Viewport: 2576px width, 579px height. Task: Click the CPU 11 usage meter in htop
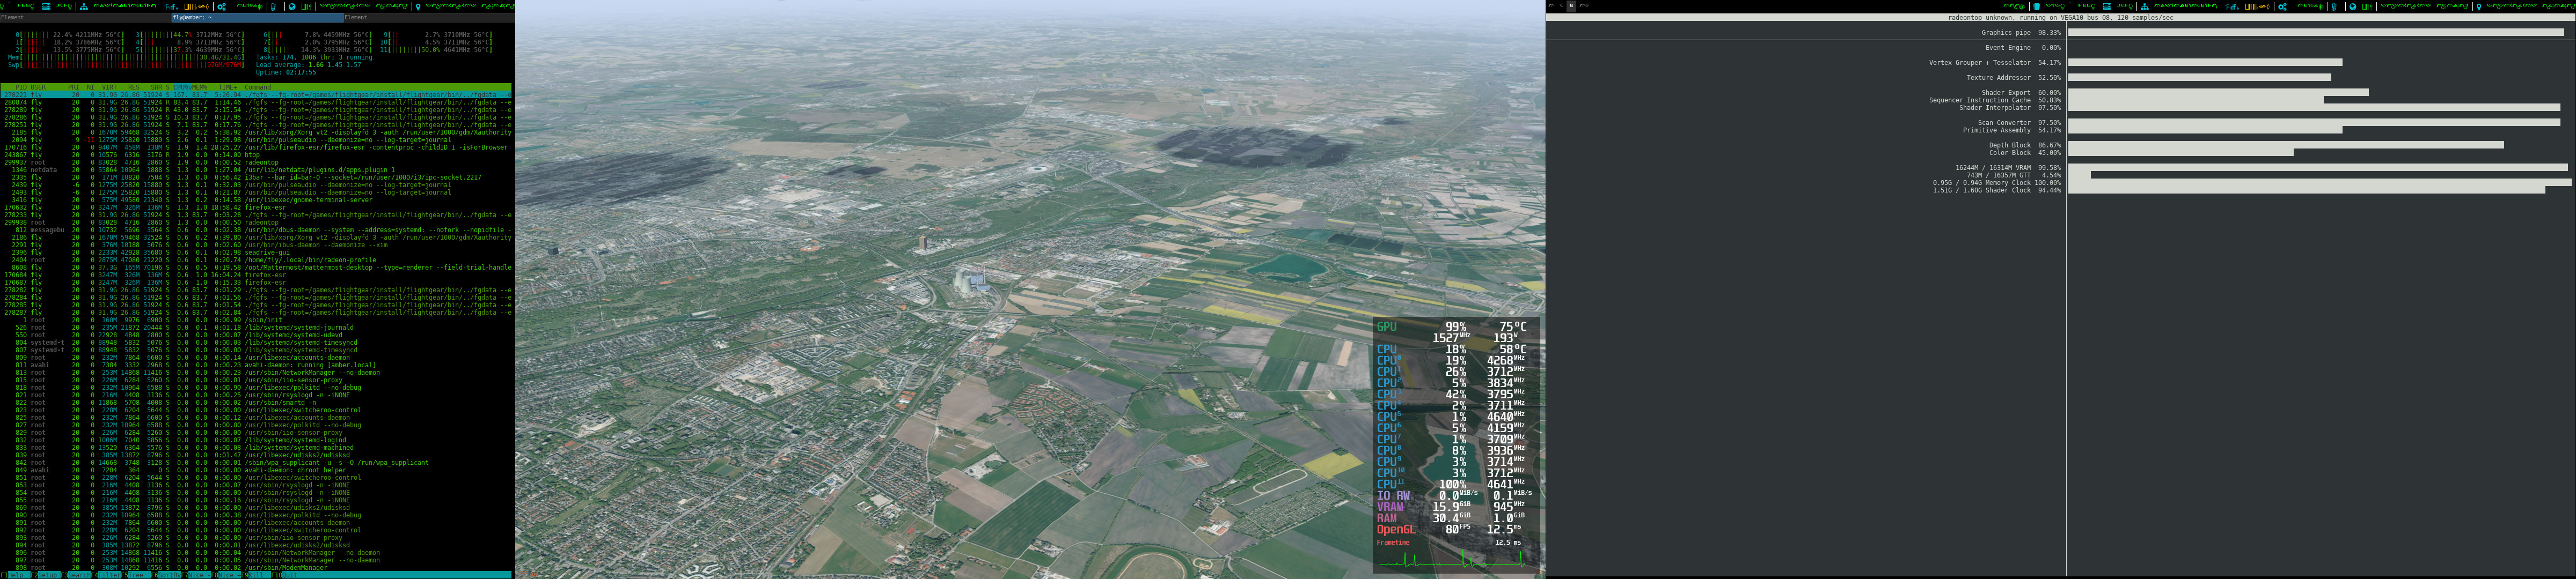tap(436, 50)
